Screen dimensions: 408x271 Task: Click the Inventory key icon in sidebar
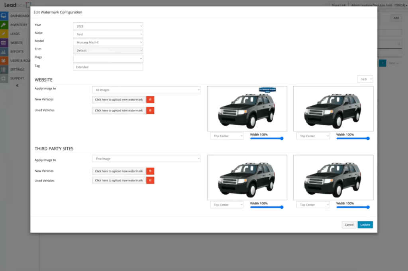click(x=4, y=25)
